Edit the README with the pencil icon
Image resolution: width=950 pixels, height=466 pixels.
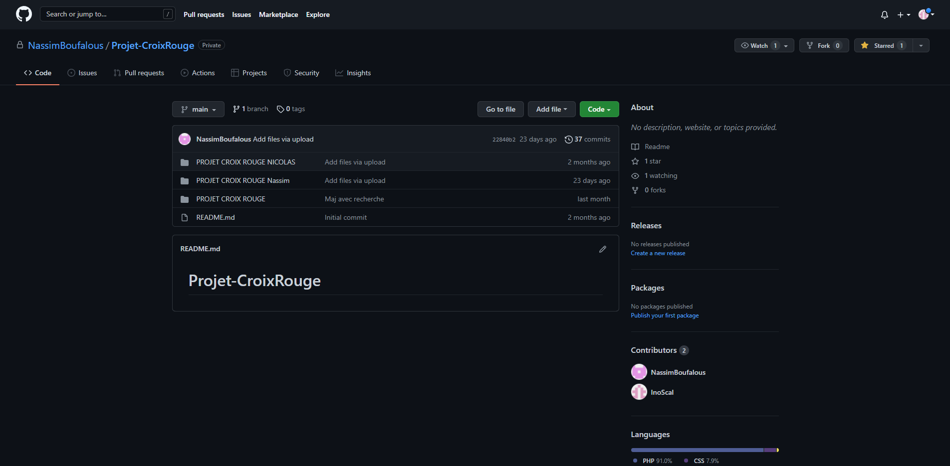(x=603, y=249)
